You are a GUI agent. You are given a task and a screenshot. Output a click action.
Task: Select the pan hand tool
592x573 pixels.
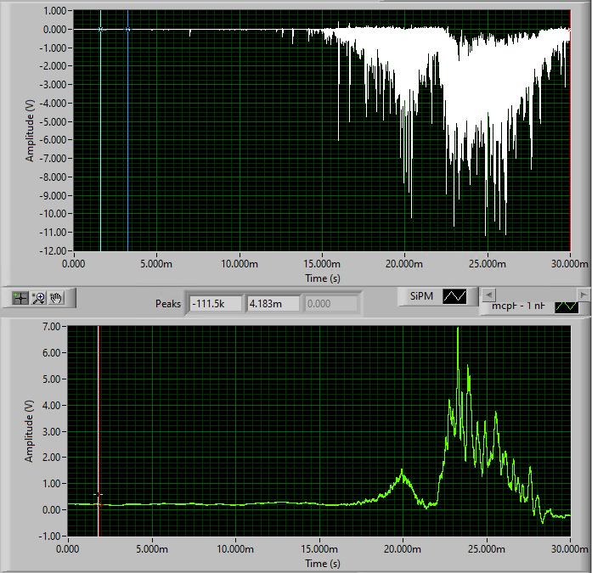(56, 298)
